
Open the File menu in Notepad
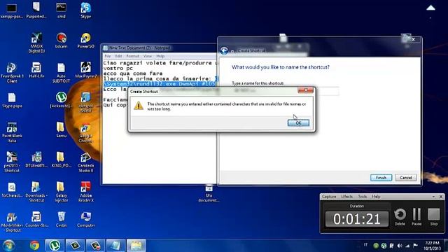click(x=108, y=56)
